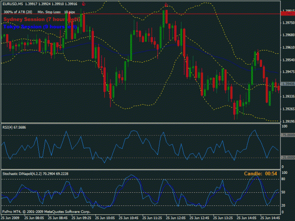295x221 pixels.
Task: Select the Stochastic DiNapoli(4,2,2) indicator label
Action: 35,174
